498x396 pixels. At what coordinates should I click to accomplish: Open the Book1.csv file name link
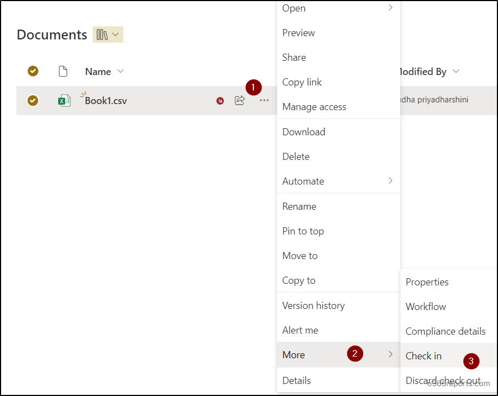[x=106, y=101]
